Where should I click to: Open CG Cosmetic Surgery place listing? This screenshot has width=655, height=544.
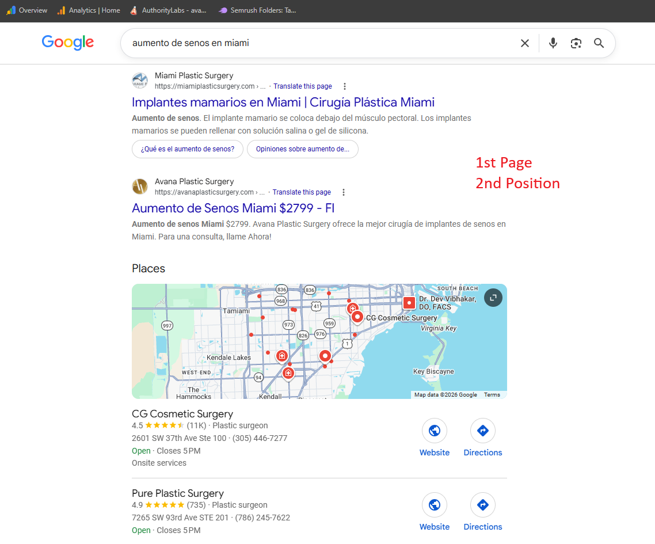[x=182, y=414]
